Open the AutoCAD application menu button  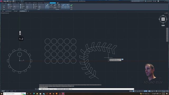click(x=1, y=1)
